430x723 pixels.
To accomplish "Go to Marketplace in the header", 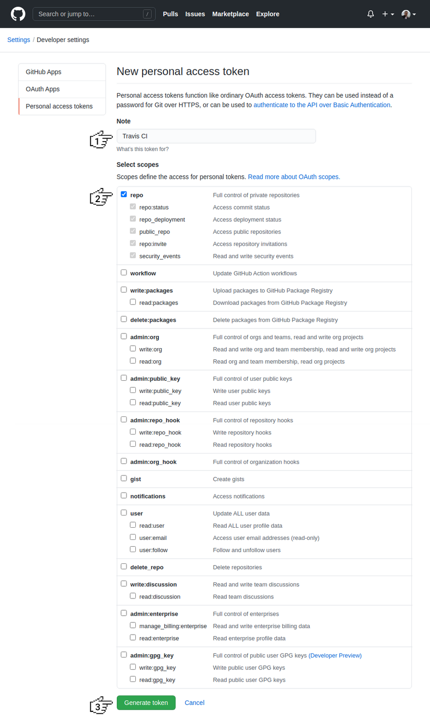I will (230, 14).
